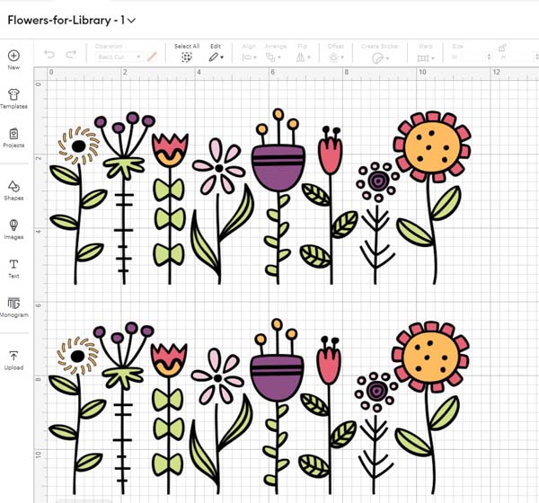Screen dimensions: 539x503
Task: Click the width stepper arrows
Action: [489, 57]
